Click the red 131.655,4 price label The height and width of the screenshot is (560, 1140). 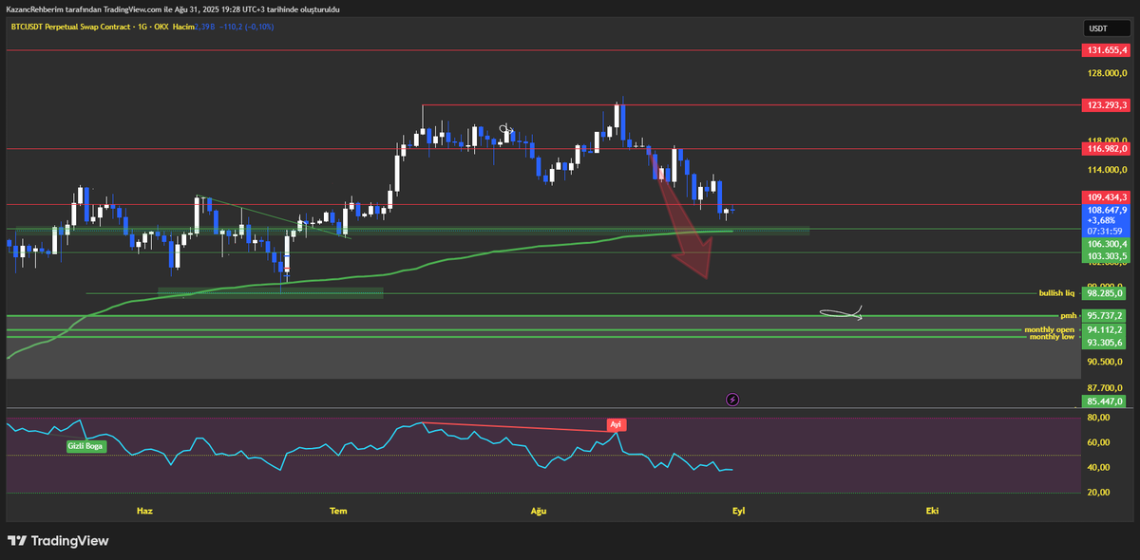pos(1107,50)
